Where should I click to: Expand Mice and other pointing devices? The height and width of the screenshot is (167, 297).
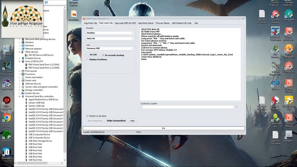click(19, 39)
